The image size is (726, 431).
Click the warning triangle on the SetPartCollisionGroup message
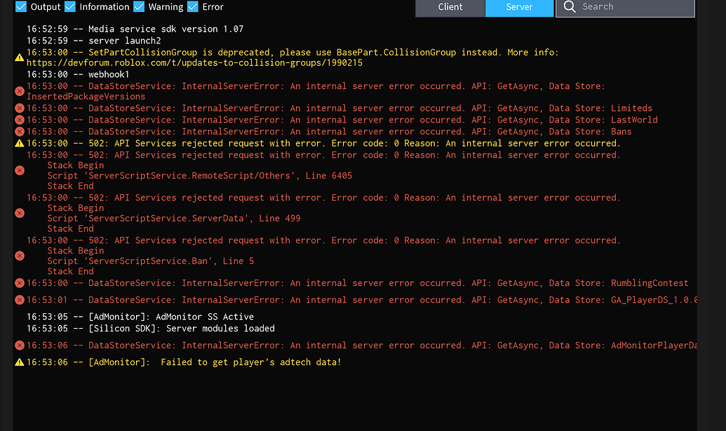20,57
